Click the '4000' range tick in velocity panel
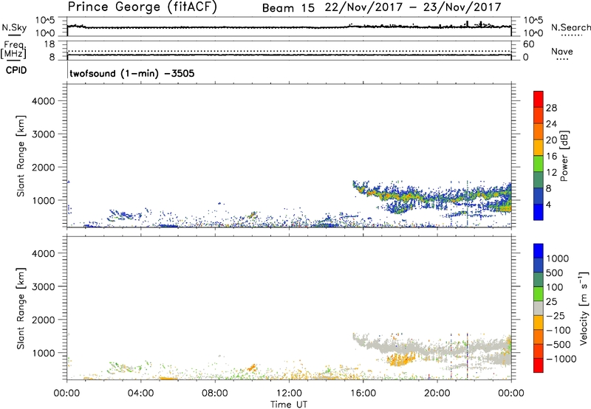 click(43, 253)
